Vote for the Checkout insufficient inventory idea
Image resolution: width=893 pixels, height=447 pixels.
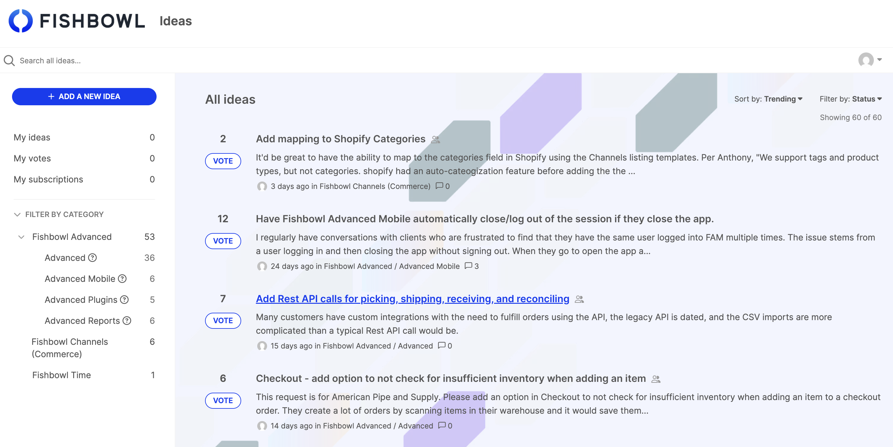pyautogui.click(x=223, y=401)
